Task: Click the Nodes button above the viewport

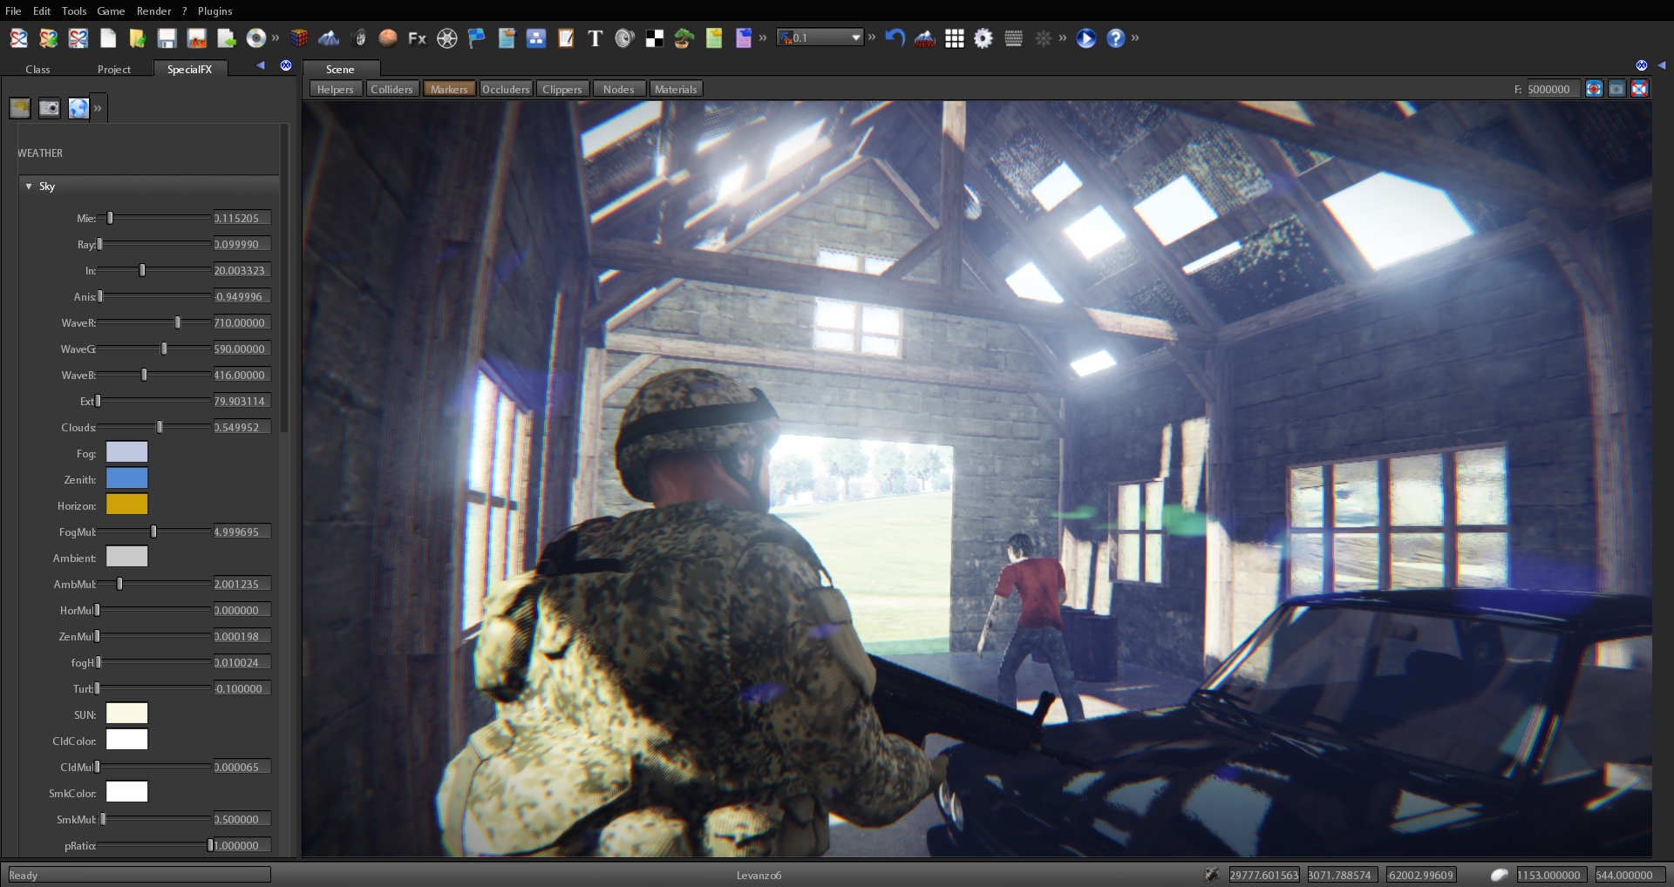Action: tap(619, 88)
